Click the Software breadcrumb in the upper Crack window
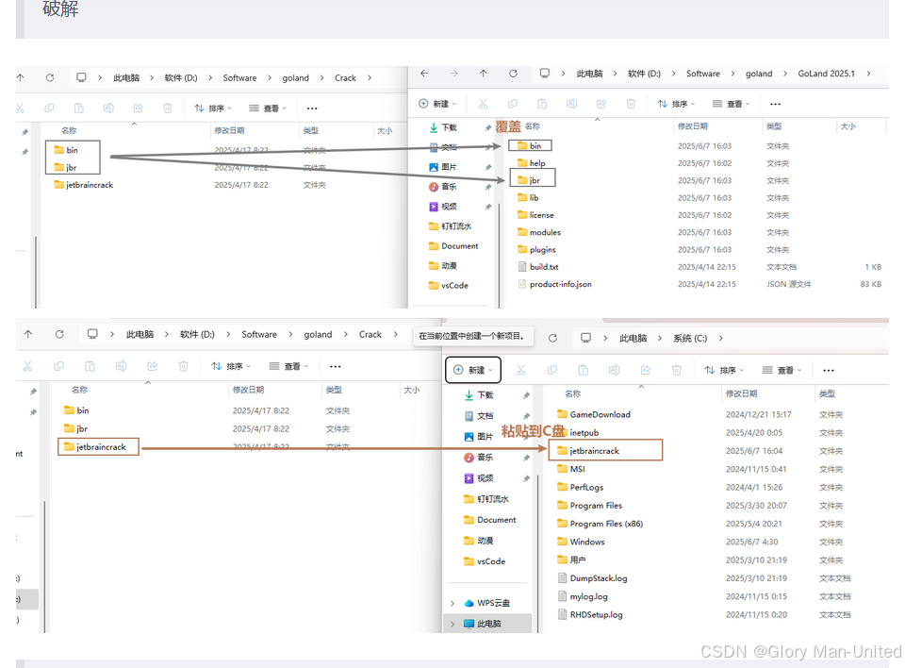This screenshot has width=905, height=668. 239,77
